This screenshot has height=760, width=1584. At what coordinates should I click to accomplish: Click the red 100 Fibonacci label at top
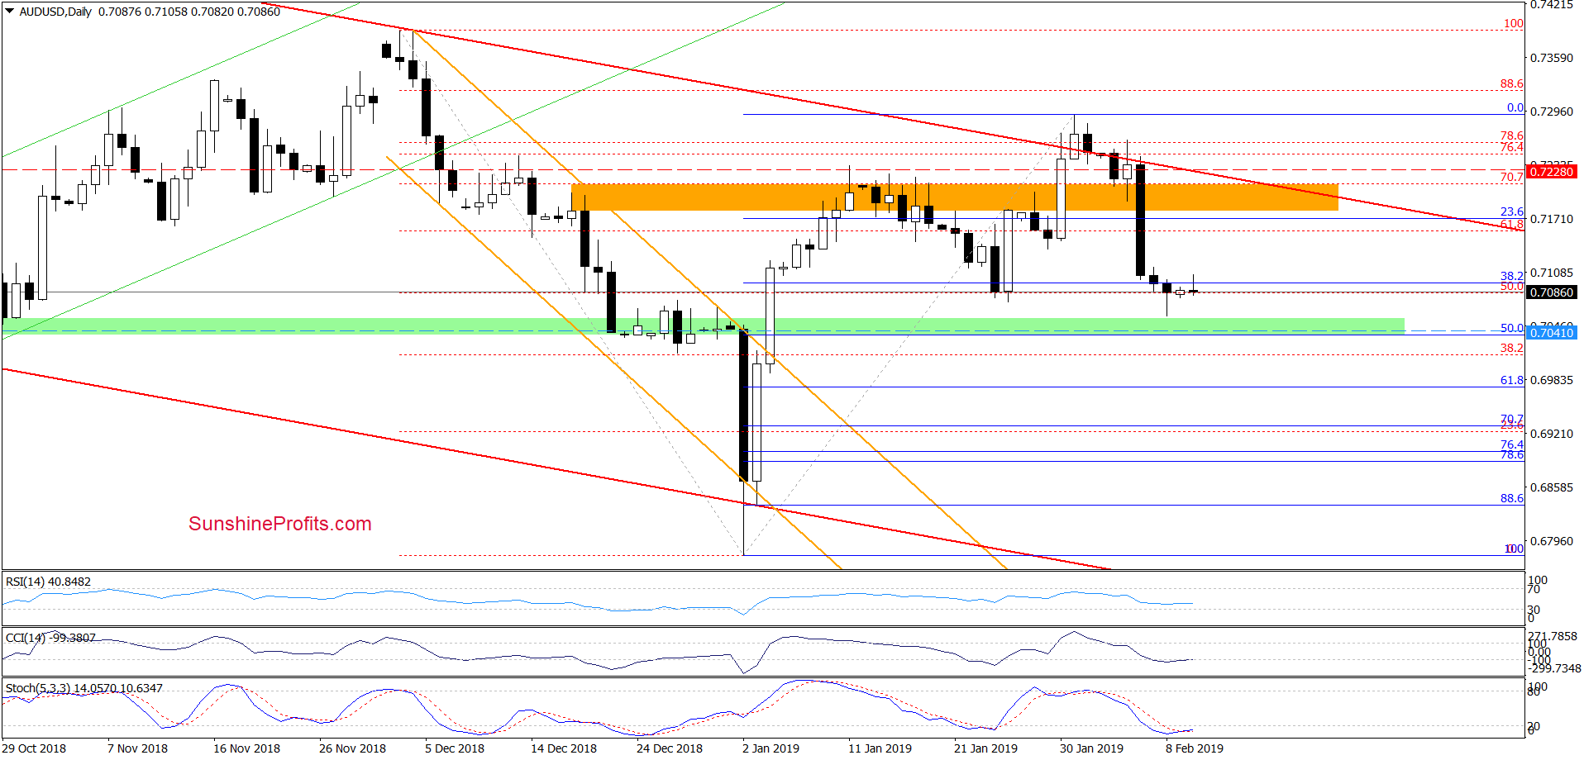click(x=1513, y=23)
